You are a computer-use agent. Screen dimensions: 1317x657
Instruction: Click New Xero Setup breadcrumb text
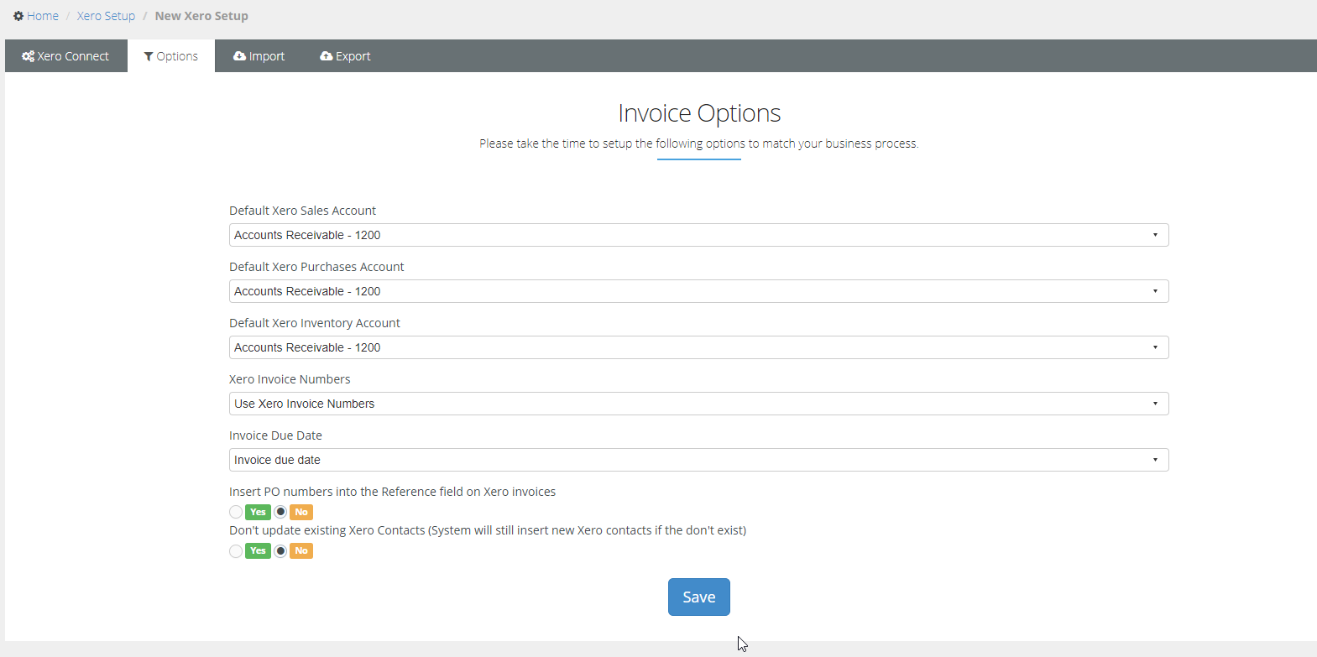[201, 16]
